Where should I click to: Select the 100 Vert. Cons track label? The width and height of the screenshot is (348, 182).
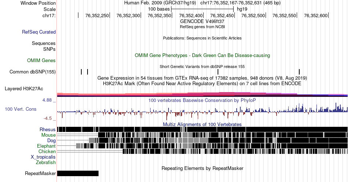[21, 109]
